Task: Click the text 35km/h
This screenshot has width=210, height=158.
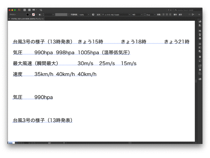Action: pyautogui.click(x=44, y=74)
